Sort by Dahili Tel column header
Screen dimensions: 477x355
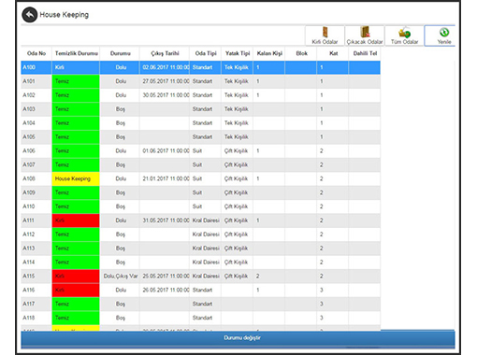tap(365, 53)
